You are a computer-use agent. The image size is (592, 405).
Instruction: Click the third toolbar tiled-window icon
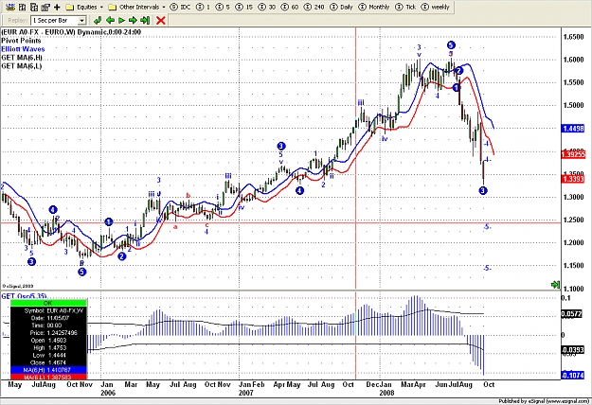34,7
